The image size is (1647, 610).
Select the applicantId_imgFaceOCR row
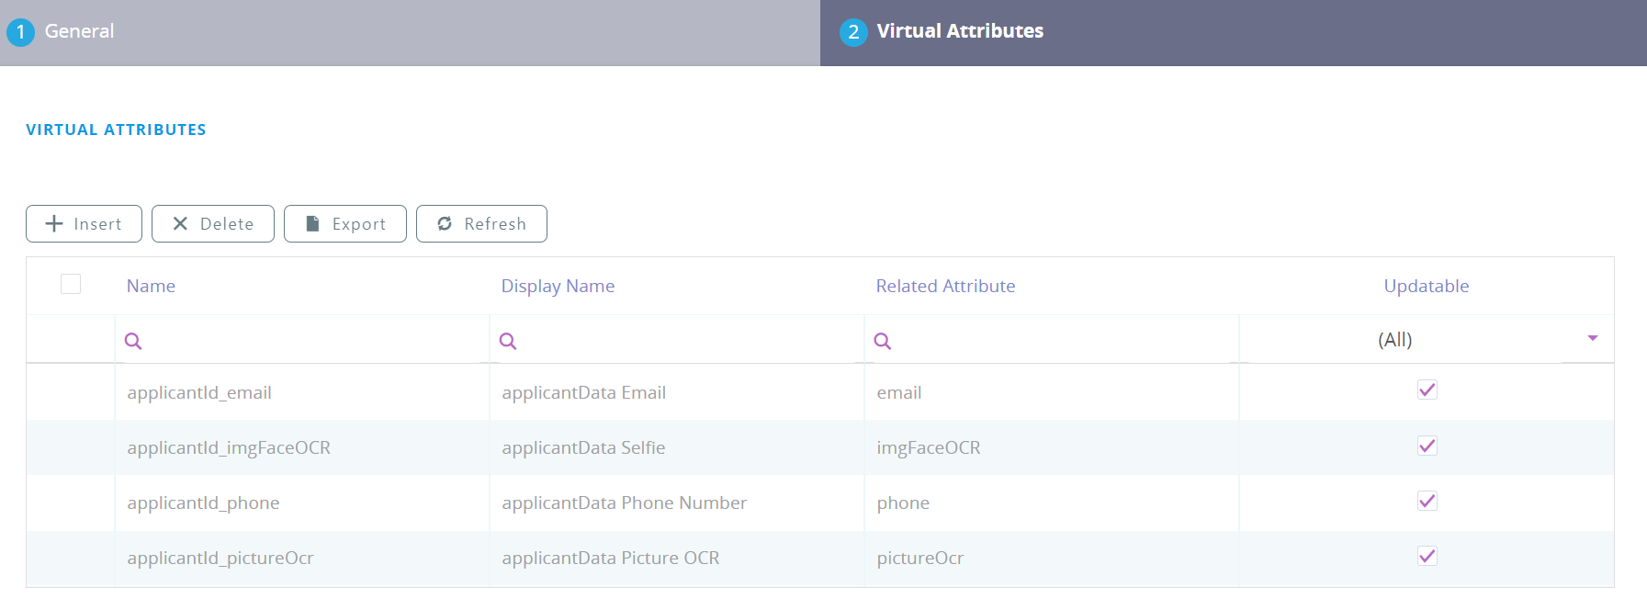(820, 447)
